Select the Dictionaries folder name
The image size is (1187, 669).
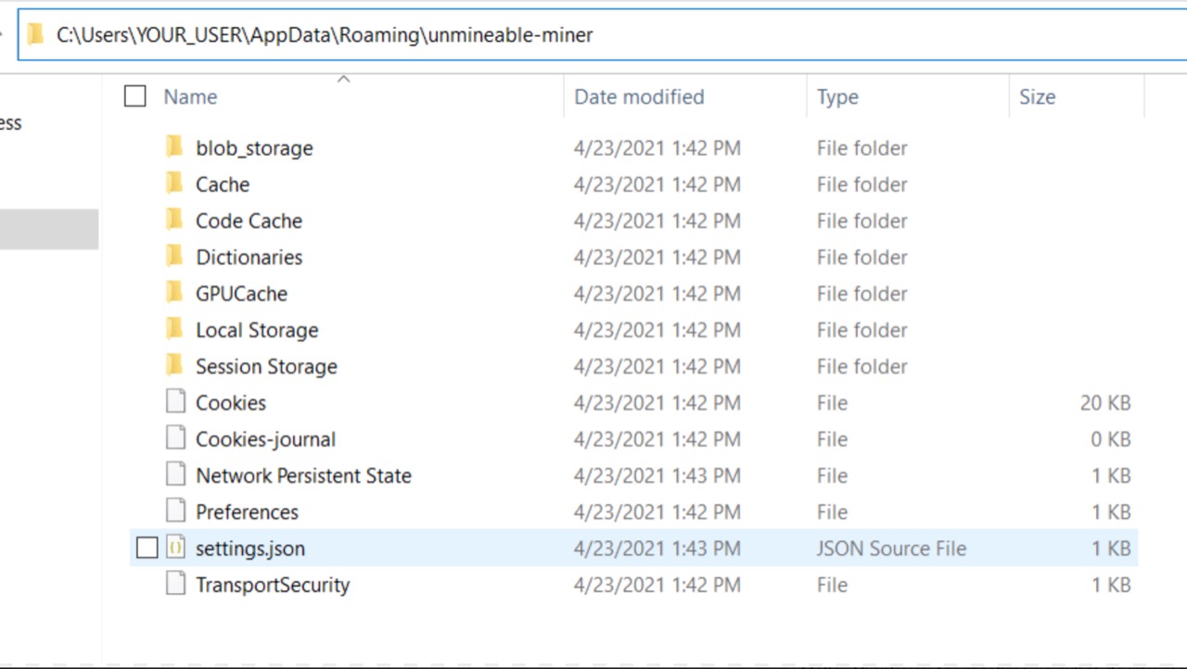click(249, 258)
